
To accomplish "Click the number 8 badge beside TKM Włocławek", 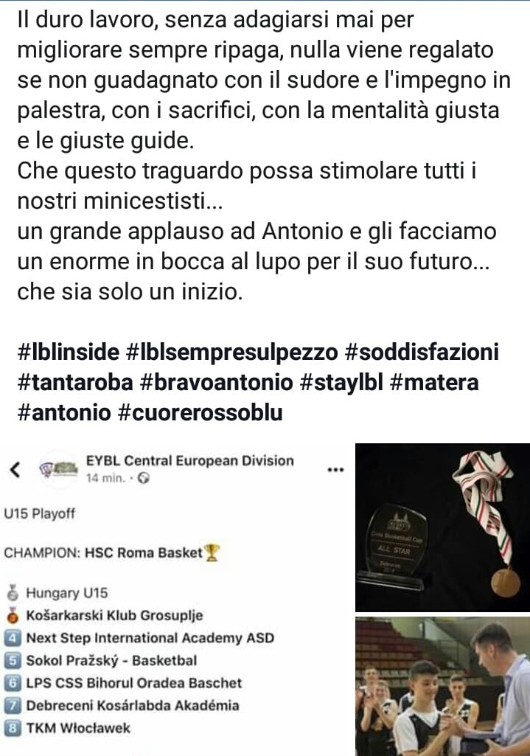I will pyautogui.click(x=13, y=727).
